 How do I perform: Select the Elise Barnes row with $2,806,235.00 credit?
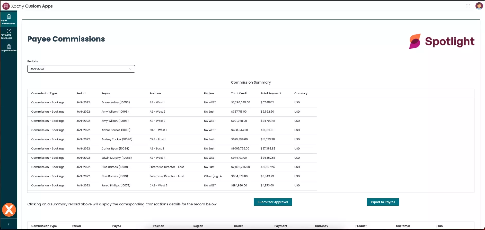coord(172,167)
